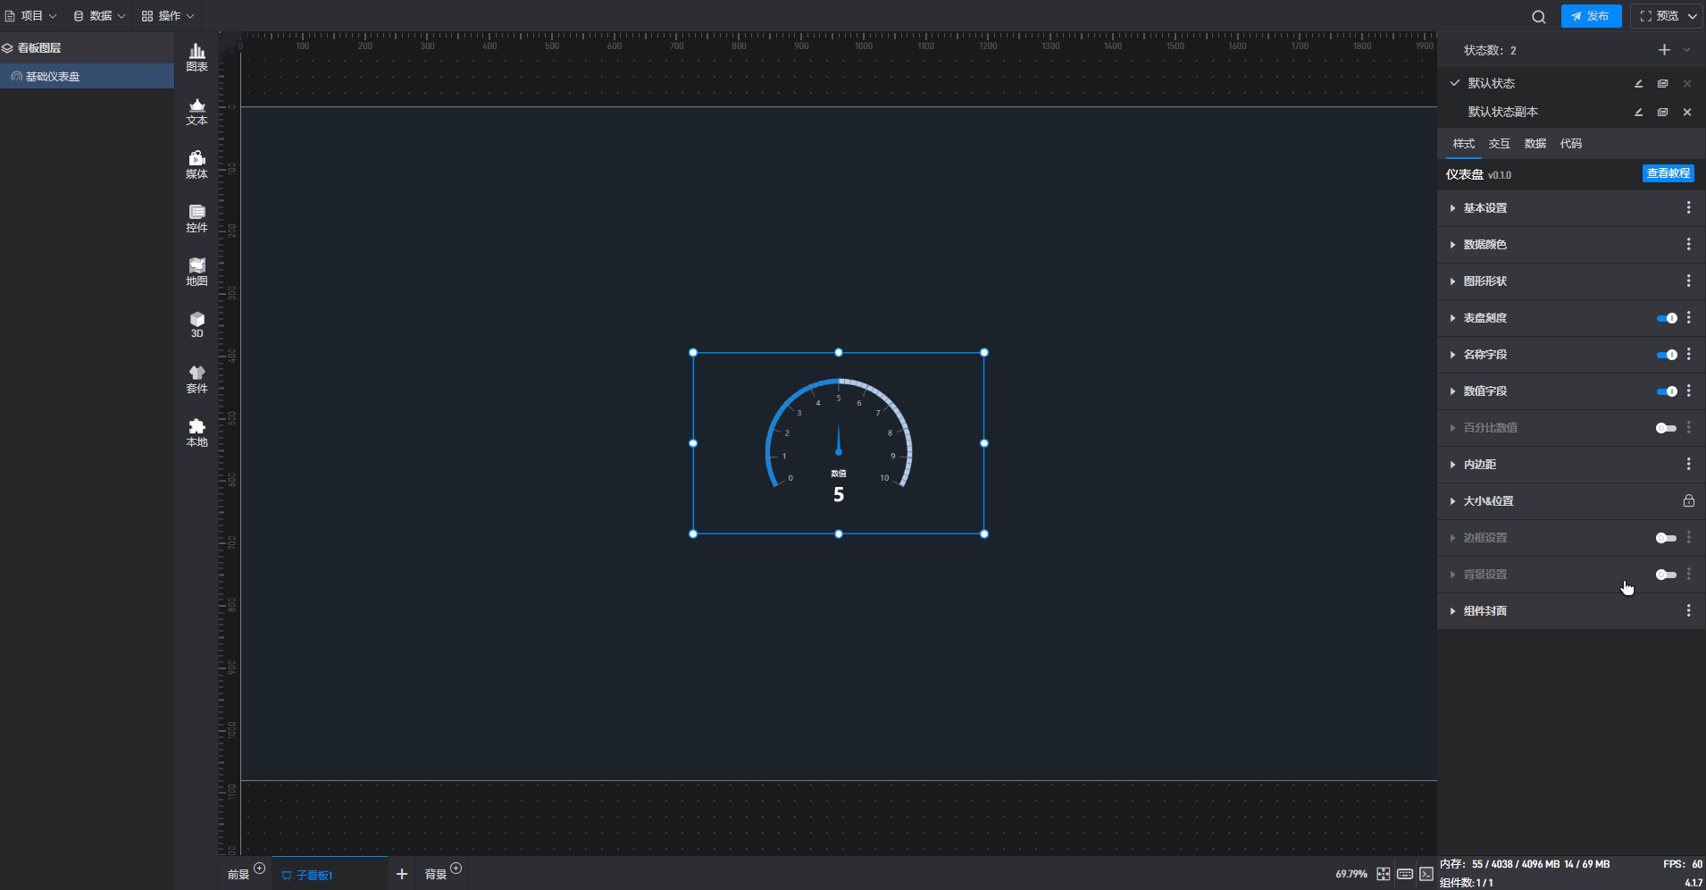Expand the 基本设置 section
Image resolution: width=1706 pixels, height=890 pixels.
(1484, 208)
